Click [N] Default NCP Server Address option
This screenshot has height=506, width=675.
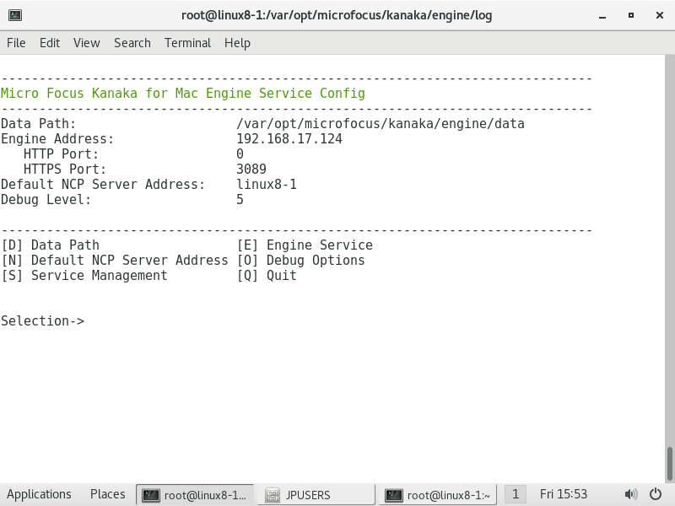(115, 261)
